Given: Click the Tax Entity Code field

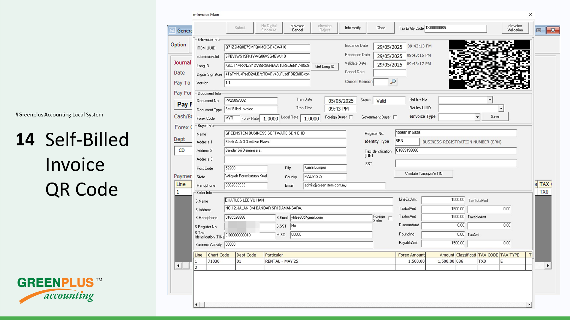Looking at the screenshot, I should pyautogui.click(x=456, y=28).
